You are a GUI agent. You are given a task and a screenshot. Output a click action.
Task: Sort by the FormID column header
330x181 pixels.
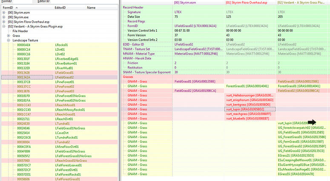click(x=27, y=8)
